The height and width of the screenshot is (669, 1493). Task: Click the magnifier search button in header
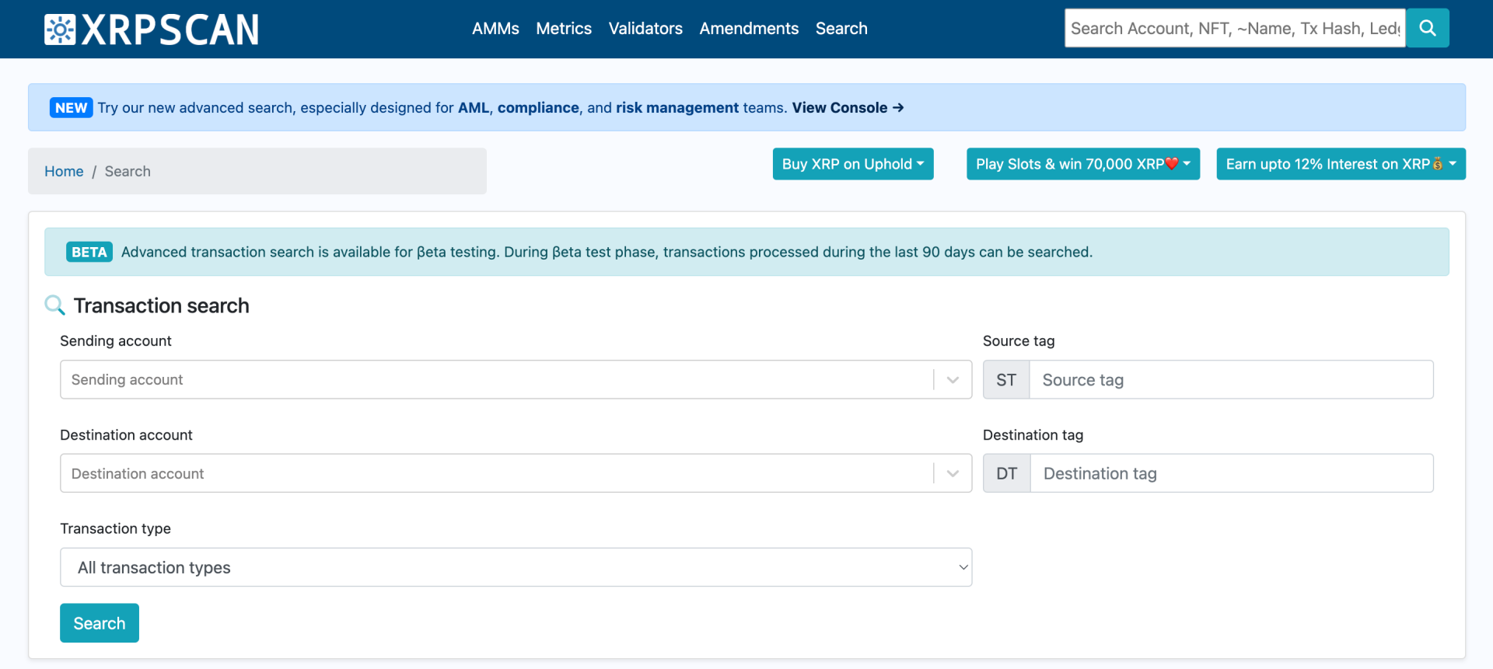pyautogui.click(x=1427, y=28)
